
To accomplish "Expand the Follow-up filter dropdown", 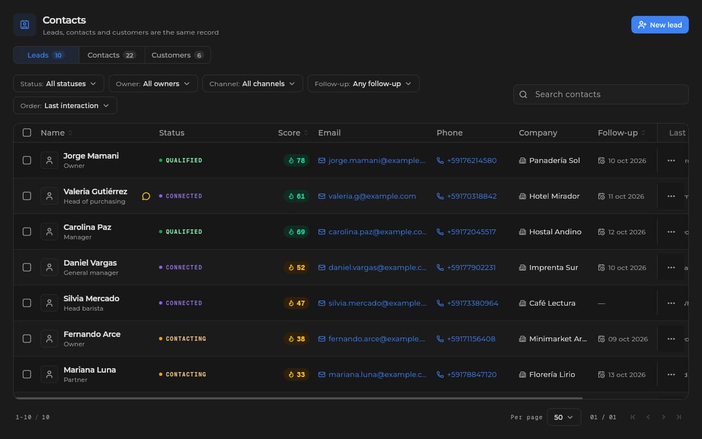I will 364,83.
